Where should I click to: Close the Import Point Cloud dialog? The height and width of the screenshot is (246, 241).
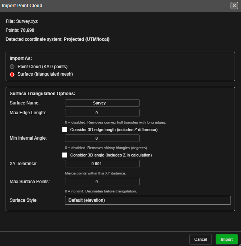(234, 6)
